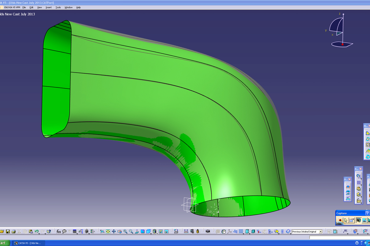The width and height of the screenshot is (370, 246).
Task: Click the red Record button in Capture
Action: click(340, 220)
